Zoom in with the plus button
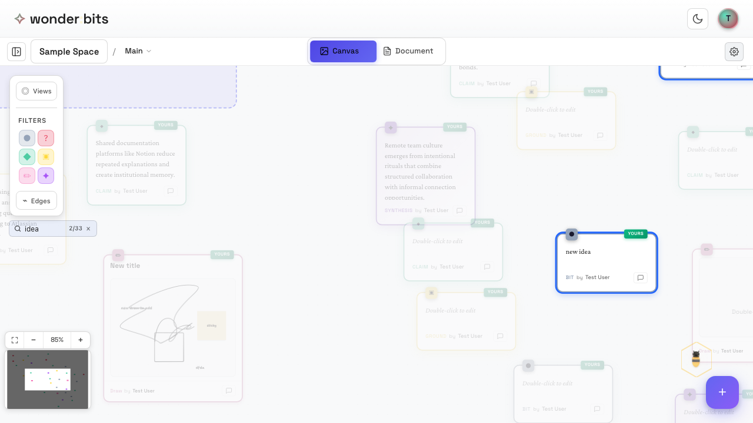 point(81,340)
